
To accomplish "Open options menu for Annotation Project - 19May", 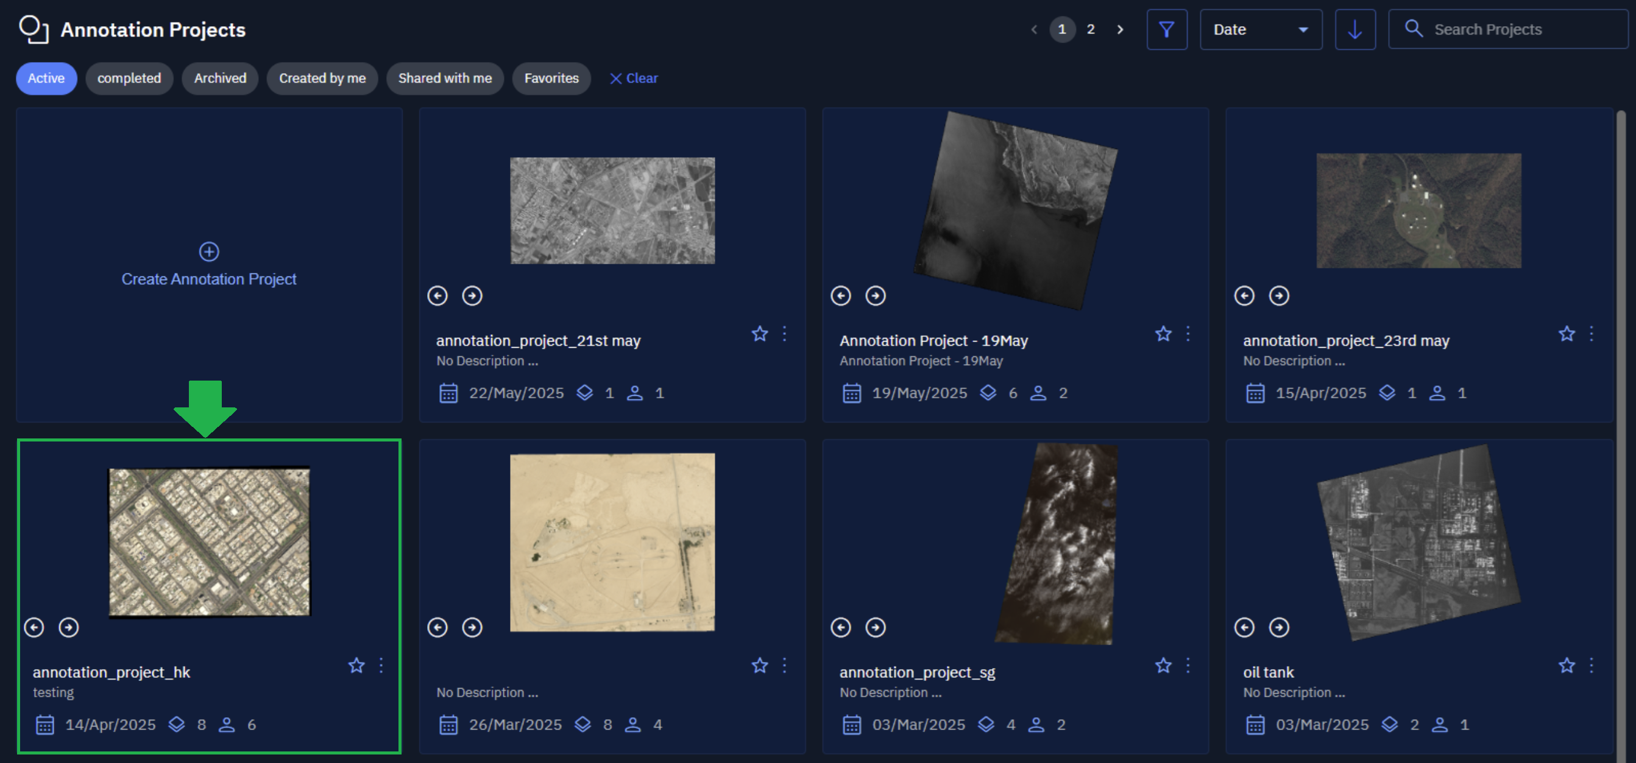I will 1188,334.
